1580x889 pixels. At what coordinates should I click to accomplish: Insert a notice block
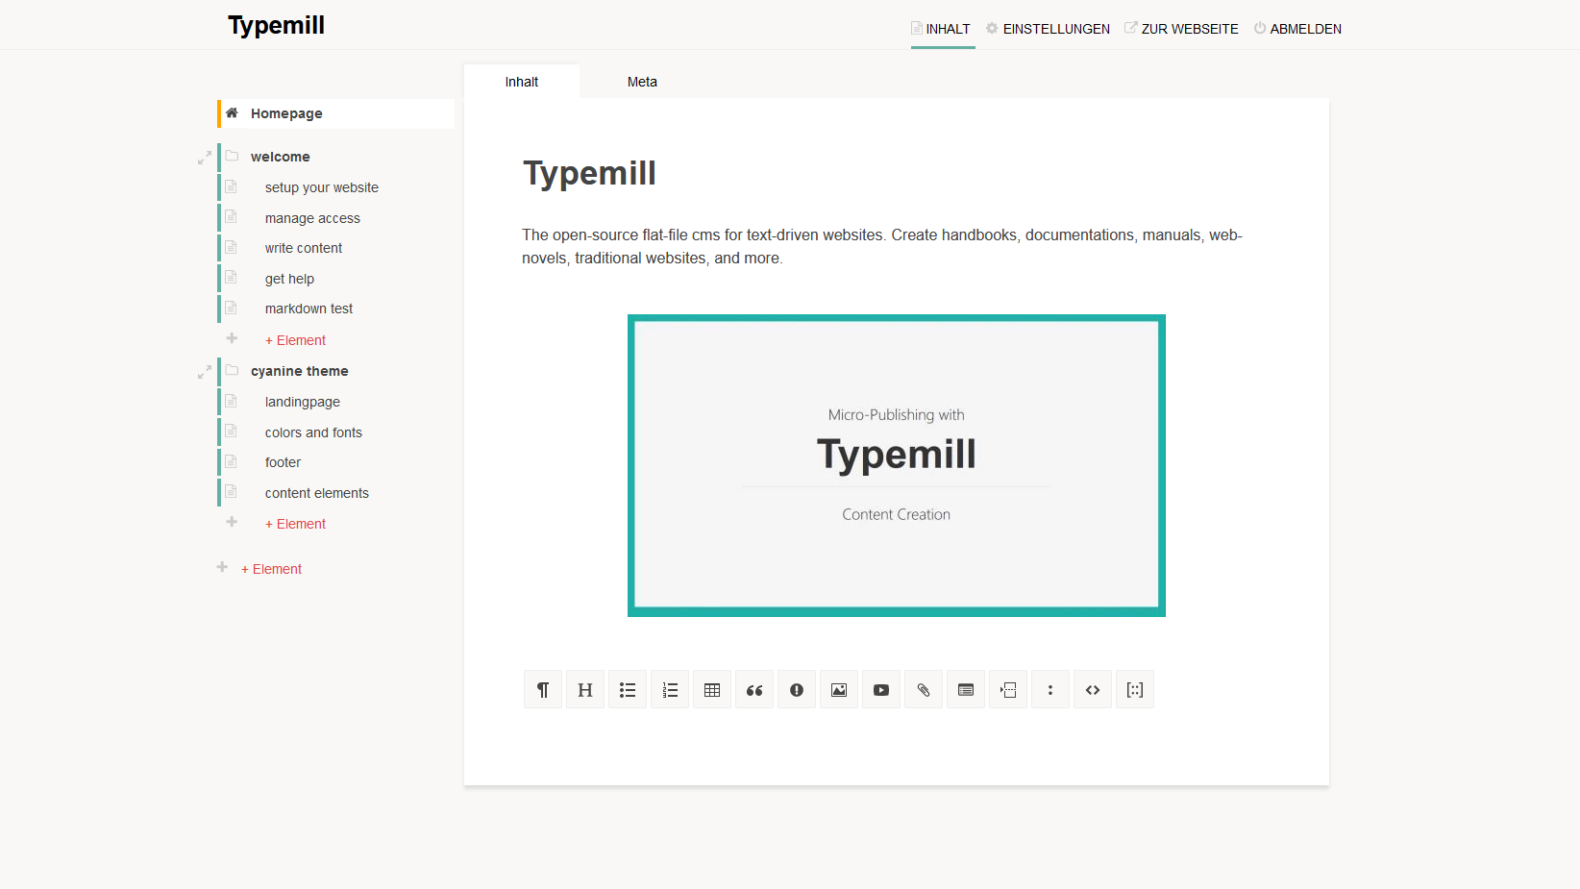pyautogui.click(x=797, y=689)
